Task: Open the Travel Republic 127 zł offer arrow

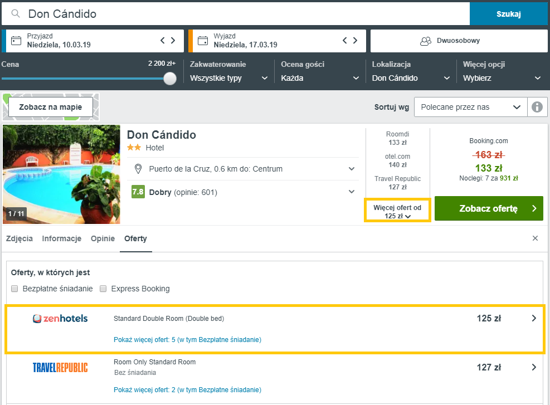Action: (534, 367)
